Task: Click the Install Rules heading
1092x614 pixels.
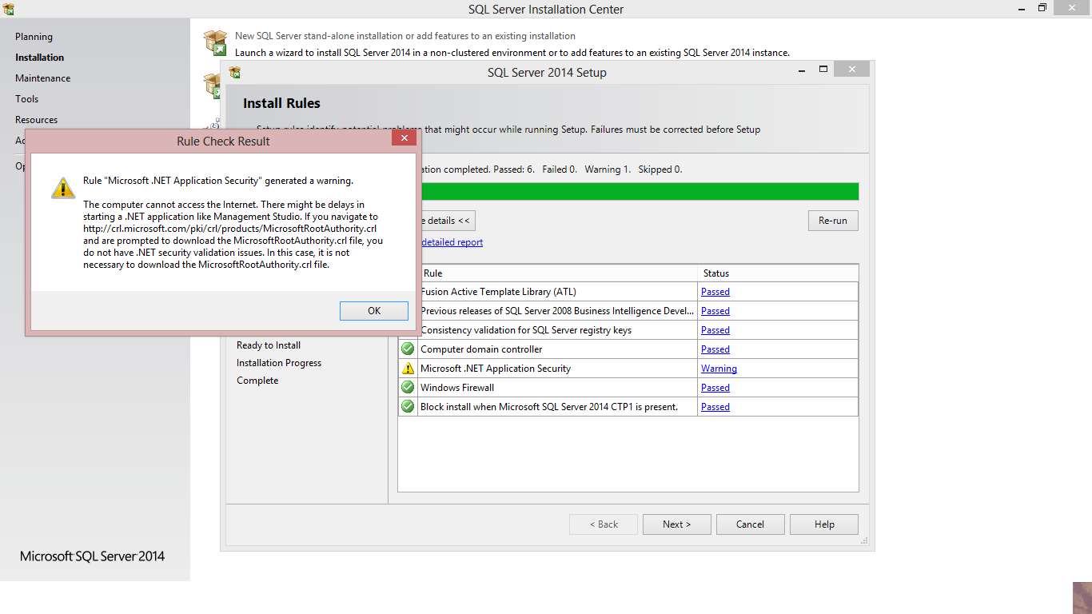Action: [x=281, y=103]
